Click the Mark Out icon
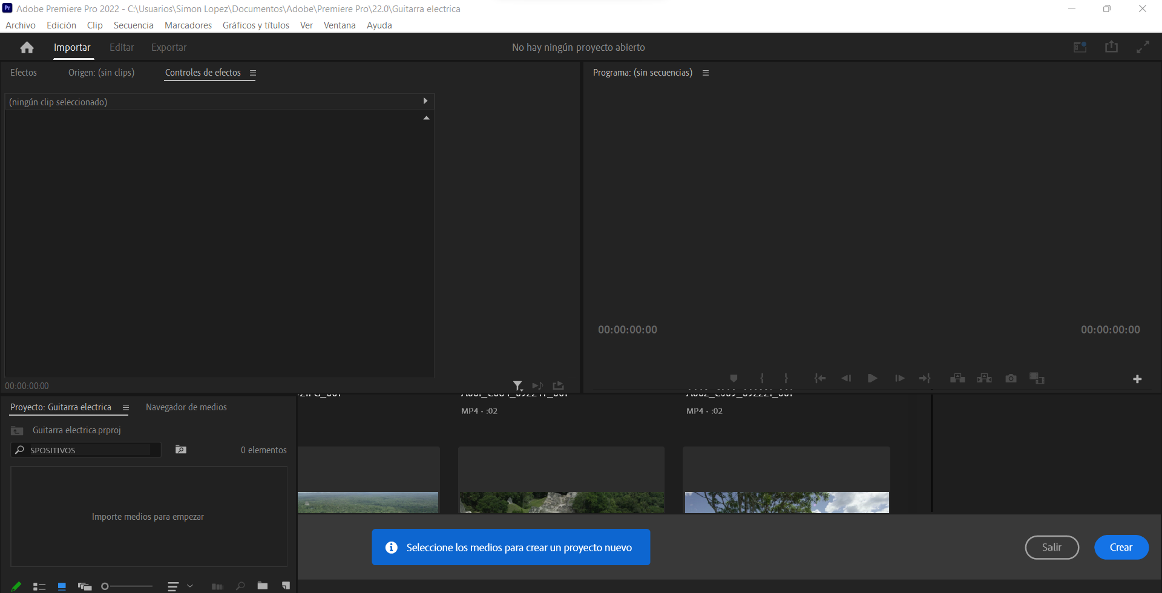The image size is (1162, 593). [786, 378]
